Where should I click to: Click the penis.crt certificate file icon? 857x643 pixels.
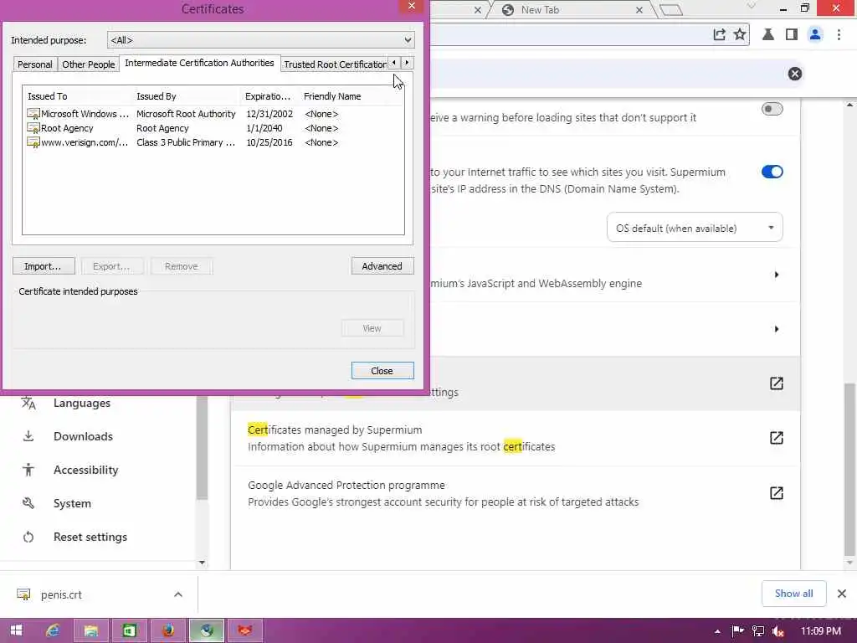(x=23, y=594)
